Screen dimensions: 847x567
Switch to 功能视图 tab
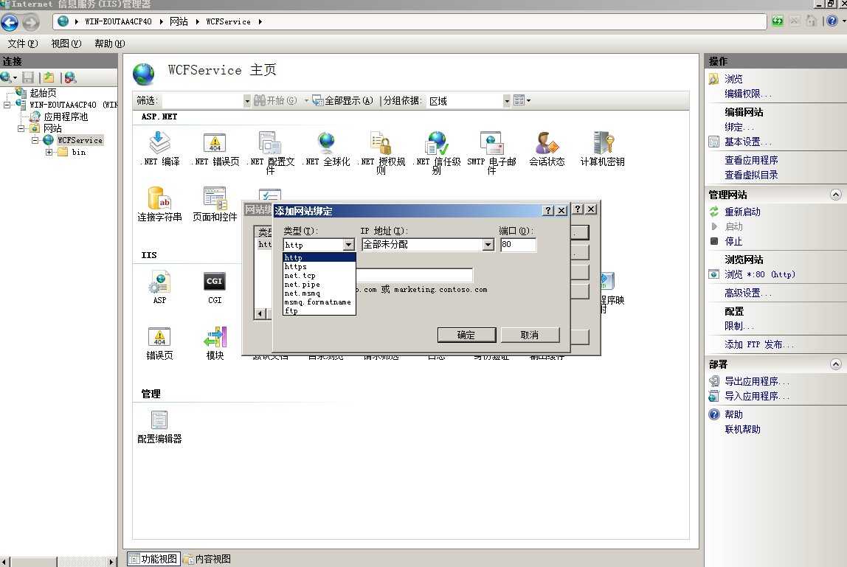coord(153,559)
